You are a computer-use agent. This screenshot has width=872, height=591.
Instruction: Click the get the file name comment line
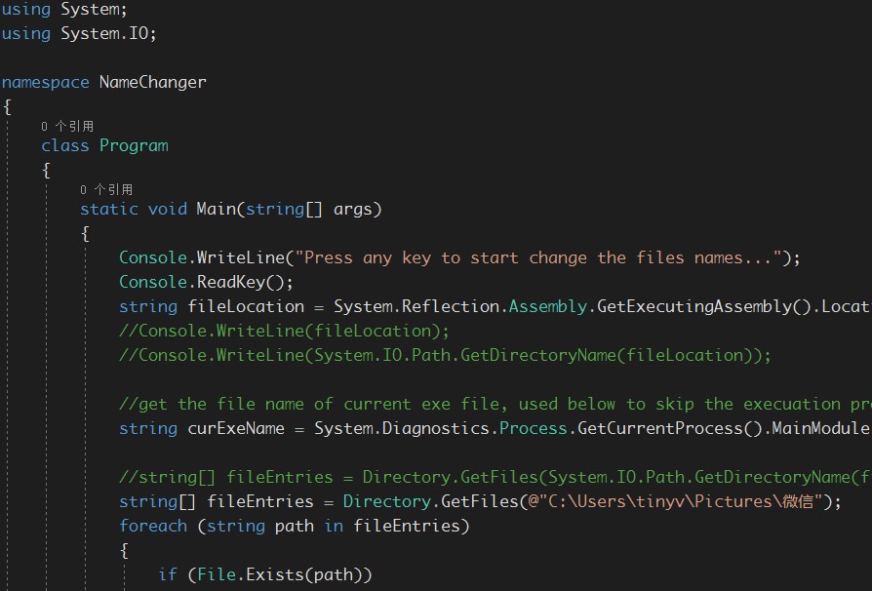coord(495,404)
